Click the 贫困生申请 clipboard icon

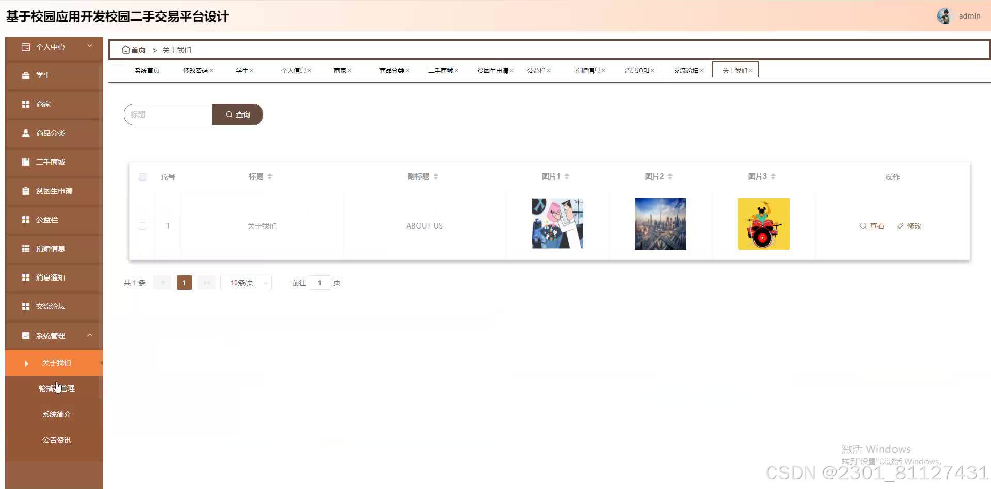click(26, 191)
